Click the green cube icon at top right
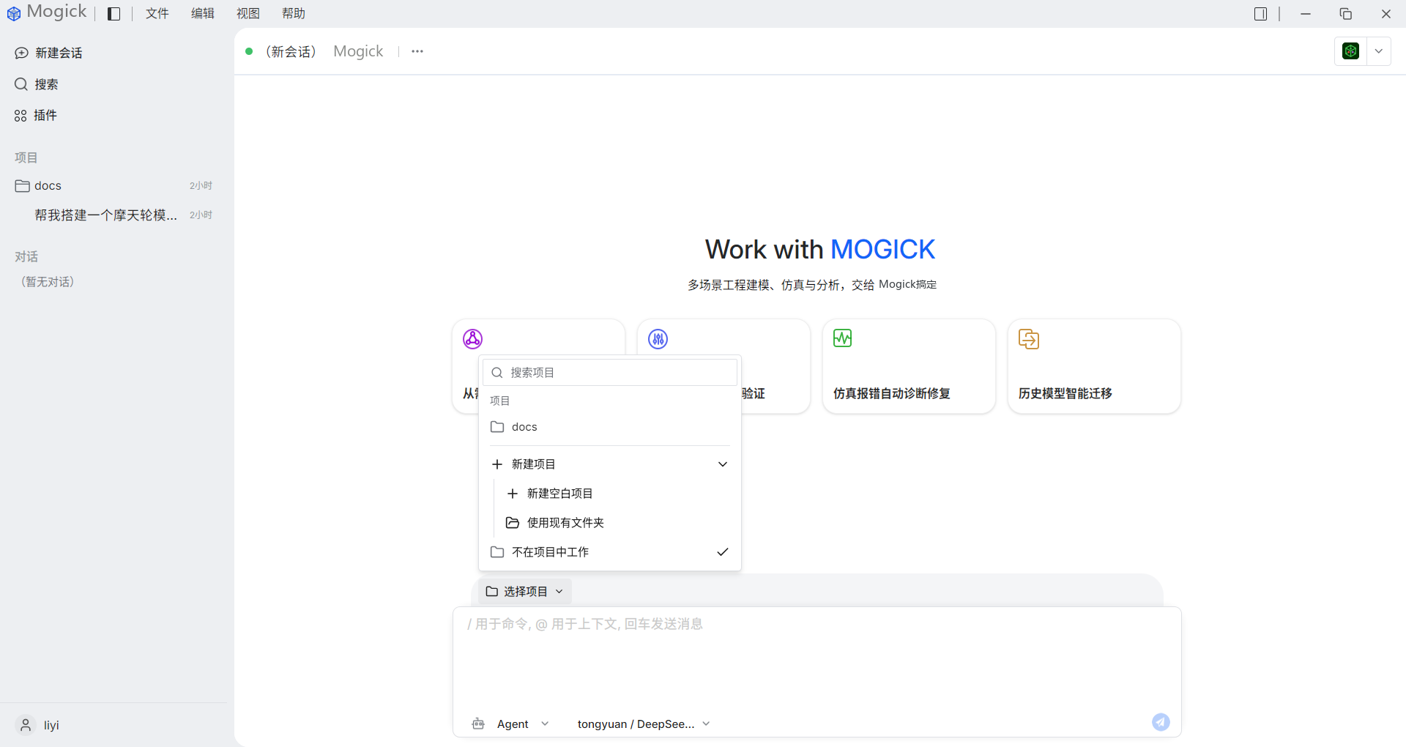Screen dimensions: 1406x747 pos(1350,51)
